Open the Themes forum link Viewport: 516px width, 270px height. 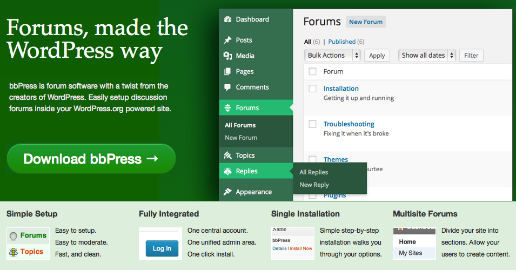[336, 159]
